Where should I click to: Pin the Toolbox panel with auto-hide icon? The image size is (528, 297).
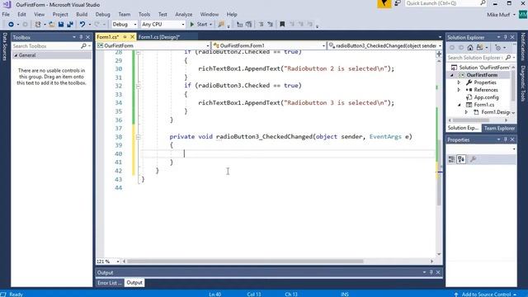click(81, 37)
